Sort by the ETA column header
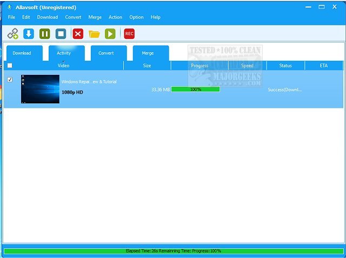The width and height of the screenshot is (346, 258). [x=324, y=66]
